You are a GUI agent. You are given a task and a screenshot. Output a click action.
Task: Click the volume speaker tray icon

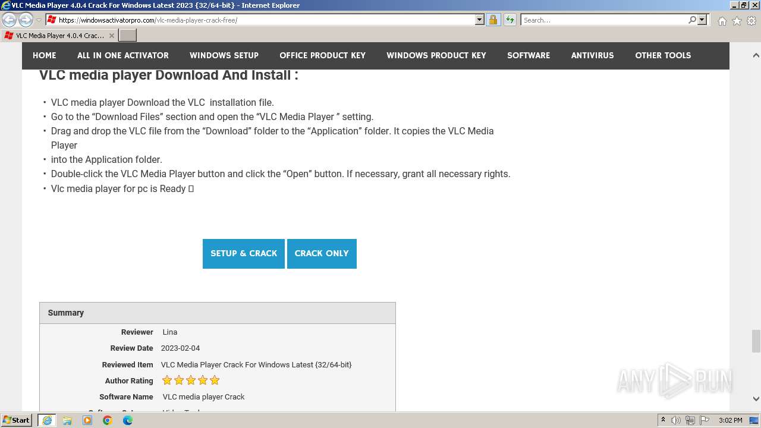click(x=676, y=420)
